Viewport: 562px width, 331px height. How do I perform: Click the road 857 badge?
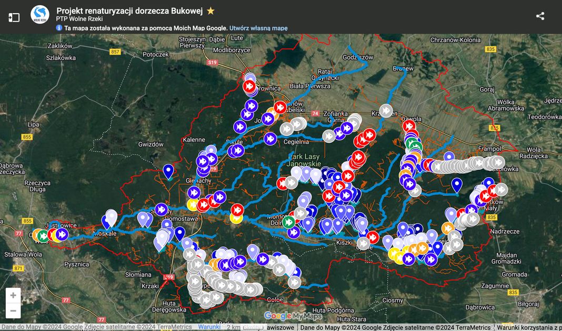115,51
